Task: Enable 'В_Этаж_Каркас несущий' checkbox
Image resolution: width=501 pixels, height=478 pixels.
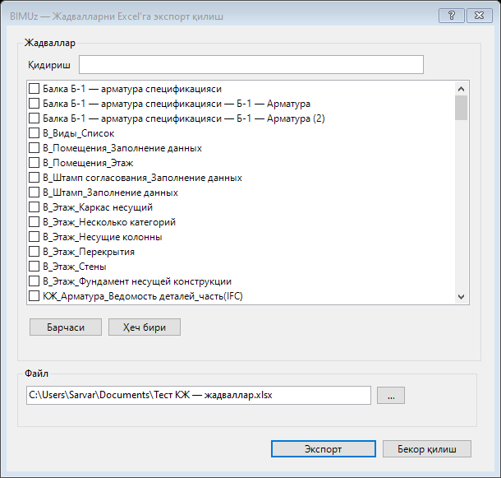Action: [x=34, y=207]
